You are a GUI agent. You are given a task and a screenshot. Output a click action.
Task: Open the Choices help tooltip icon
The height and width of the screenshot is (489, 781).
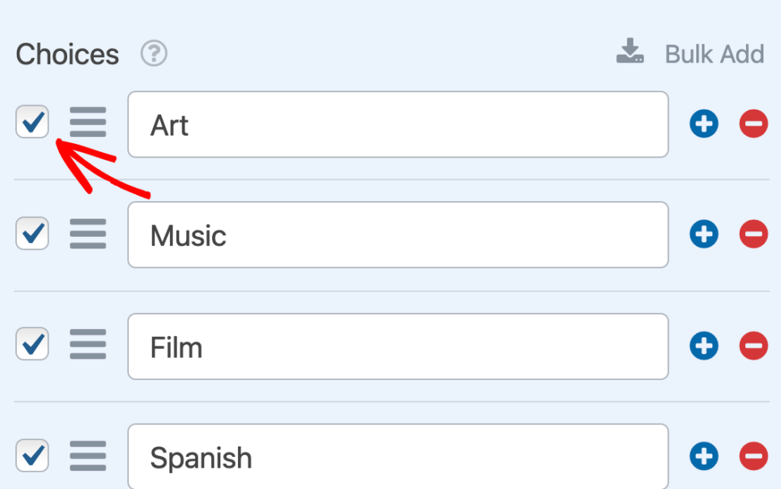point(153,53)
